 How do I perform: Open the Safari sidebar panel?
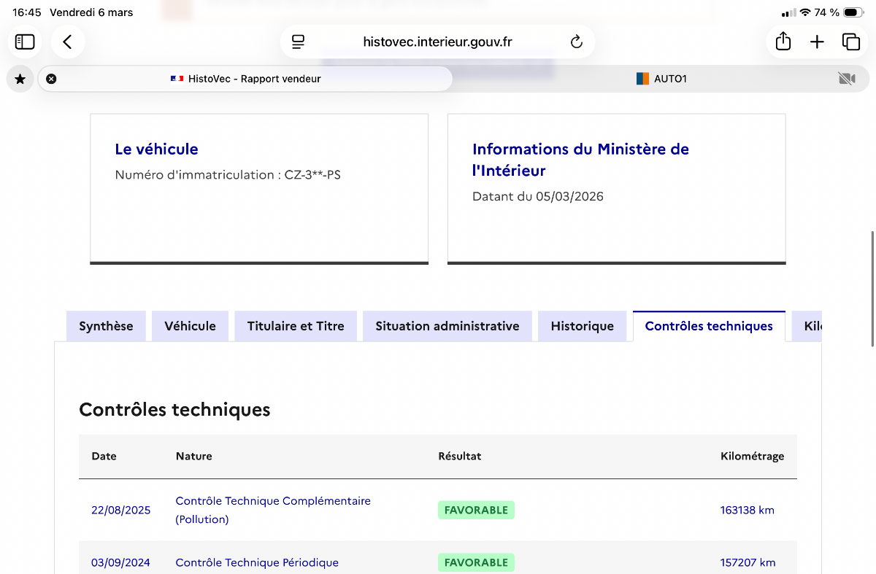(25, 42)
